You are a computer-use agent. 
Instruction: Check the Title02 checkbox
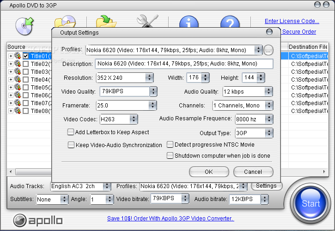coord(25,64)
